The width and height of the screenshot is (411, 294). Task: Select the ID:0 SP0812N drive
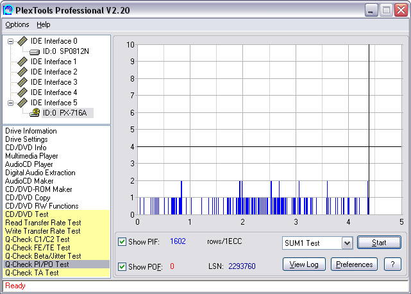pyautogui.click(x=66, y=51)
